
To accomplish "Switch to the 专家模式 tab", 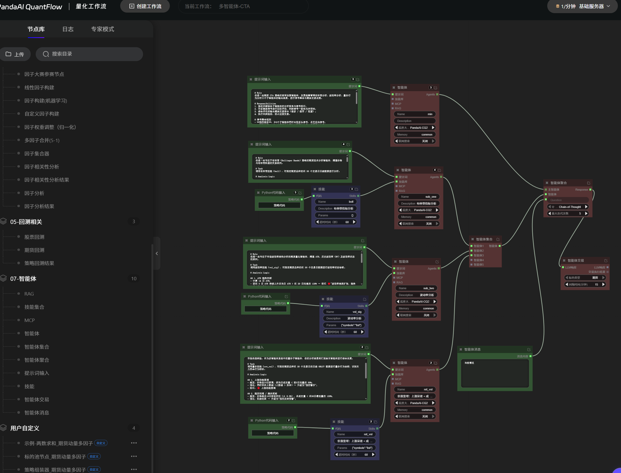I will point(103,29).
